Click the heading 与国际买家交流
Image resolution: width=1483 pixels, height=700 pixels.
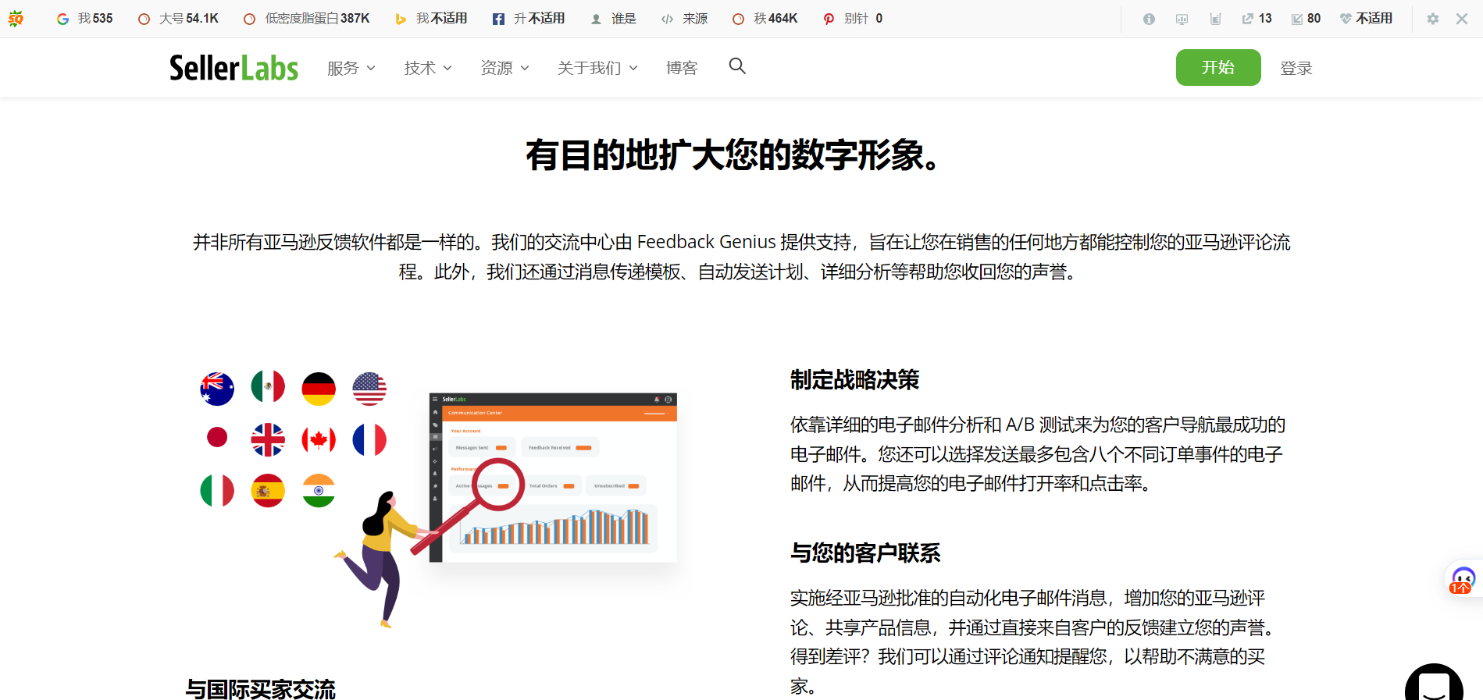[261, 689]
